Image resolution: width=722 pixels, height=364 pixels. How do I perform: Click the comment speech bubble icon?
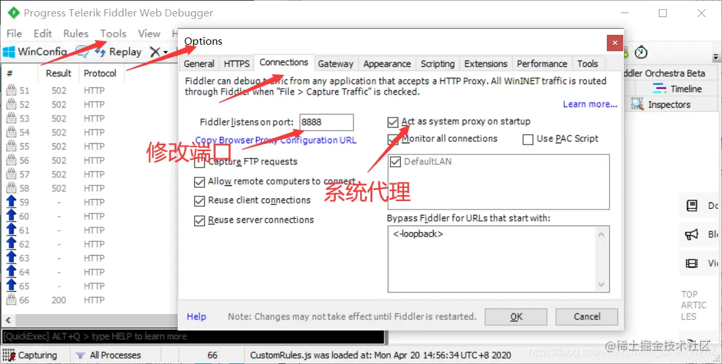82,52
